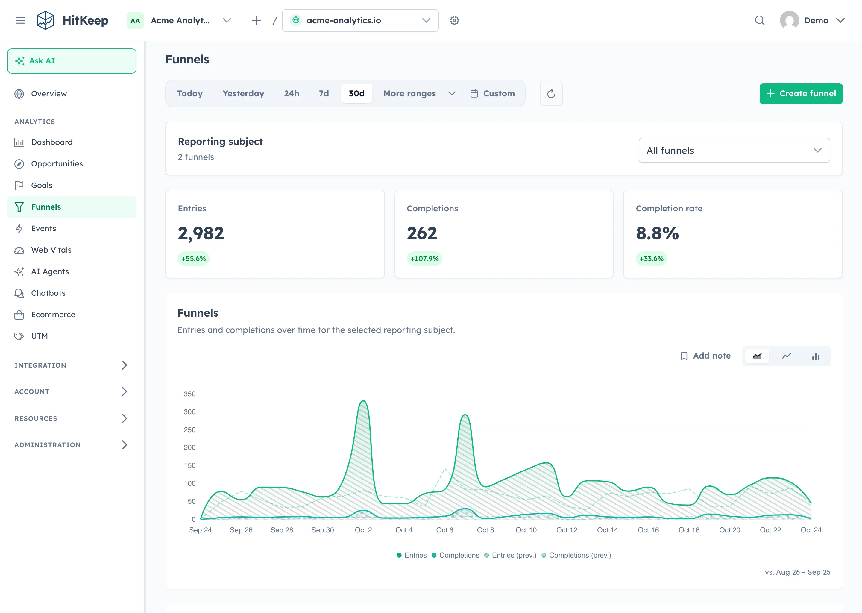The image size is (862, 613).
Task: Open the Dashboard page
Action: click(72, 142)
